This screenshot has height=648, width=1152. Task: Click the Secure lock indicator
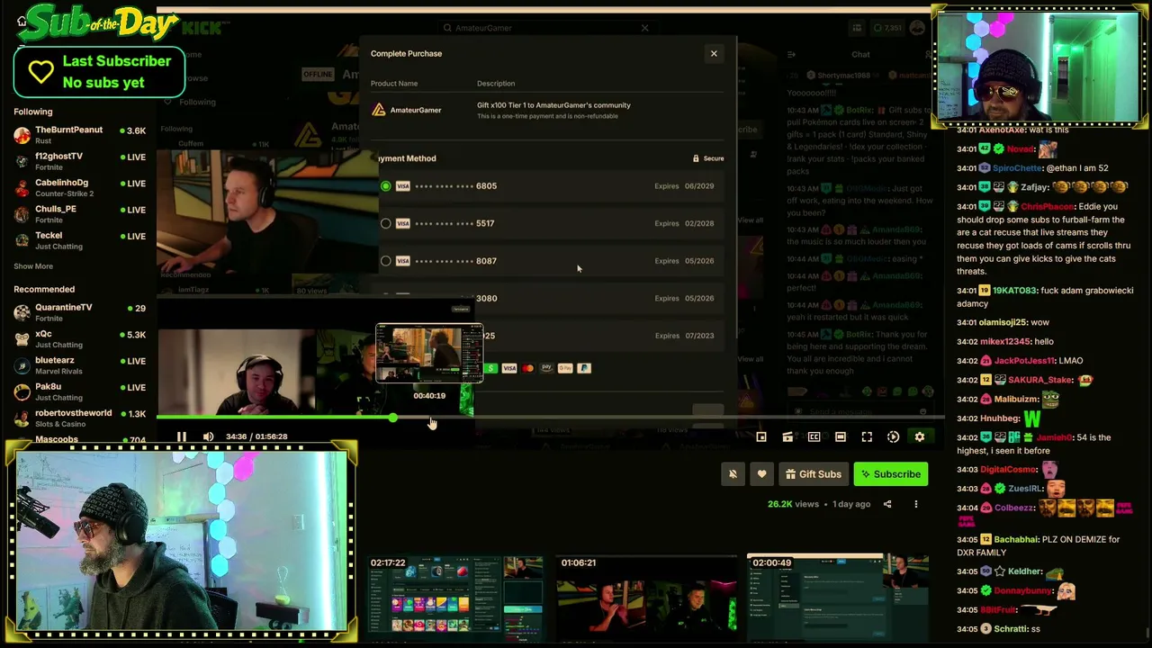708,158
